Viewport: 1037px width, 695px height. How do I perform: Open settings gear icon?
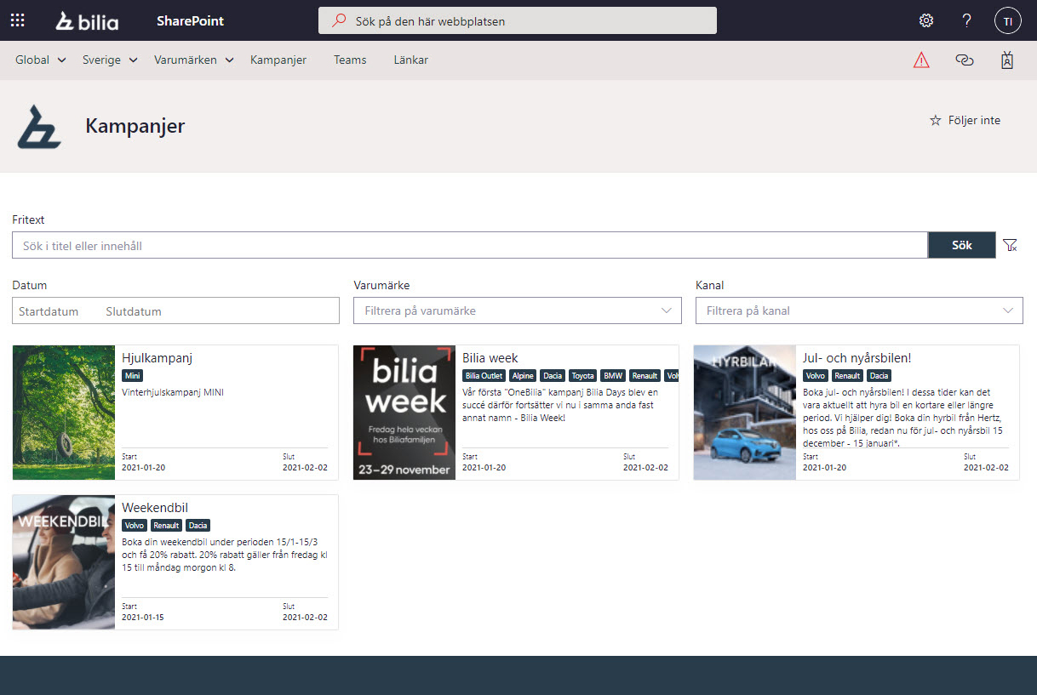[x=926, y=20]
